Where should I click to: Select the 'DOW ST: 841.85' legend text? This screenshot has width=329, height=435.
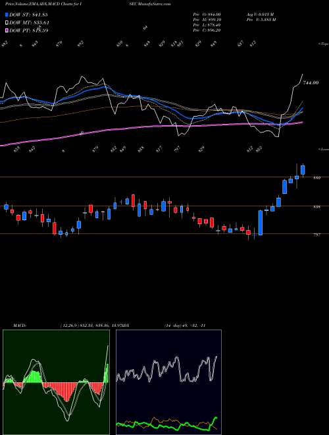pyautogui.click(x=28, y=14)
